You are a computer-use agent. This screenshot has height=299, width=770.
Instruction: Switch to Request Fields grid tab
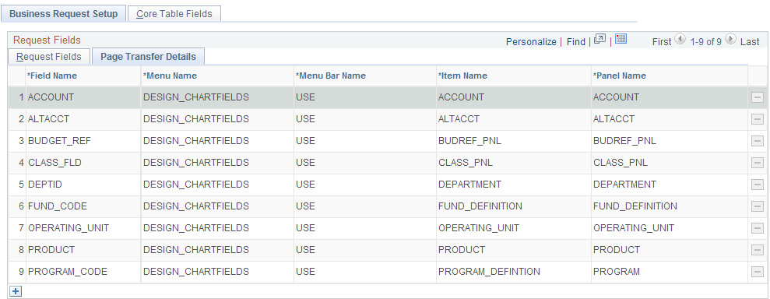point(48,57)
